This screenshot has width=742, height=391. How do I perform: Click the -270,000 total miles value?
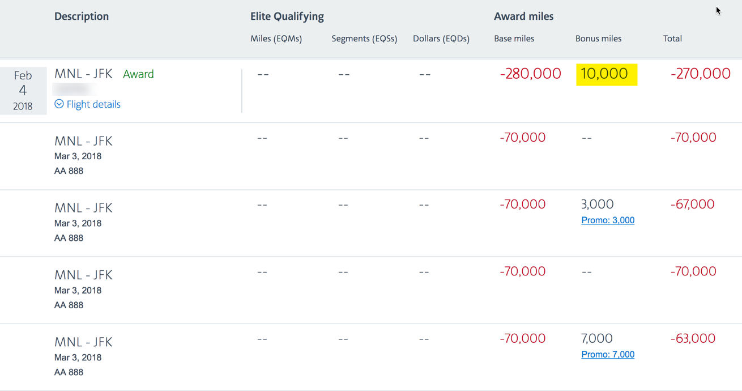coord(701,74)
